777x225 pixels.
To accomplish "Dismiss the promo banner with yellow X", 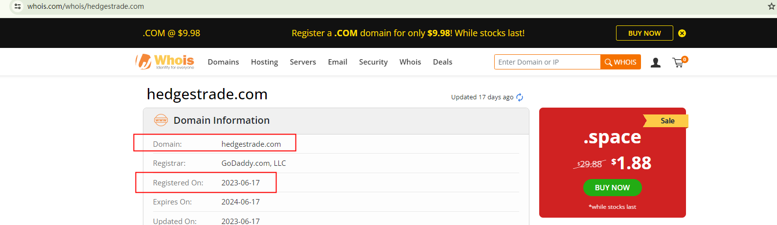I will pyautogui.click(x=682, y=33).
